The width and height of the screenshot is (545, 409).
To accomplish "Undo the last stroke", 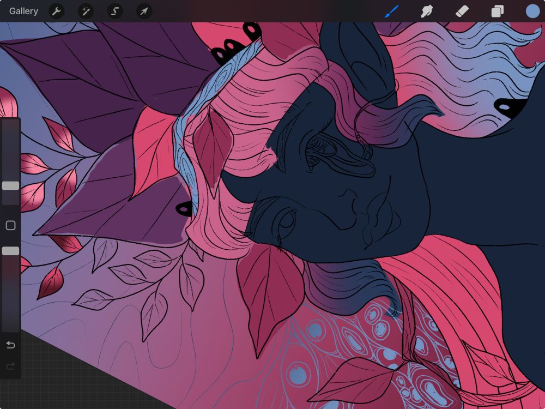I will coord(11,345).
